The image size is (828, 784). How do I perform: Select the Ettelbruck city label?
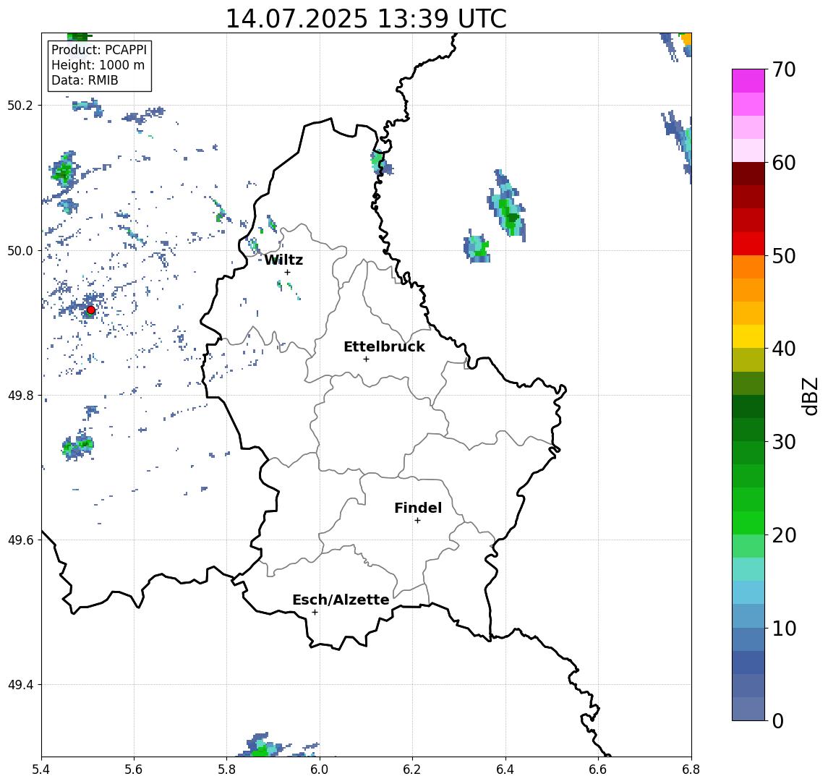point(384,346)
